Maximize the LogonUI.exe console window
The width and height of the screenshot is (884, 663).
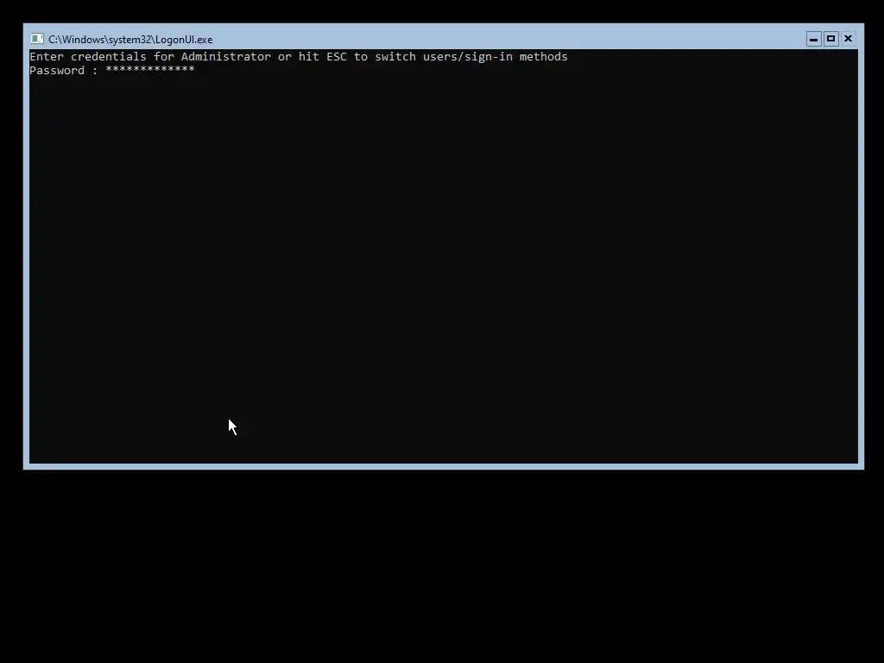[x=830, y=39]
